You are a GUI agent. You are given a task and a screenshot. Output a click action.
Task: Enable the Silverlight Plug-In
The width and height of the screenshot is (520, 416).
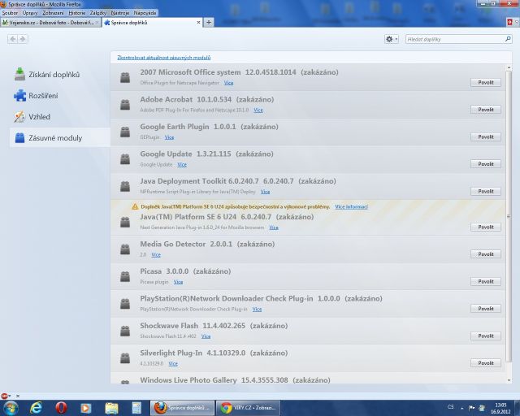coord(486,363)
